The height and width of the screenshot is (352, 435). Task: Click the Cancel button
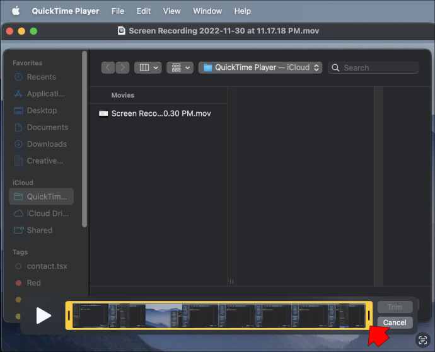point(395,322)
